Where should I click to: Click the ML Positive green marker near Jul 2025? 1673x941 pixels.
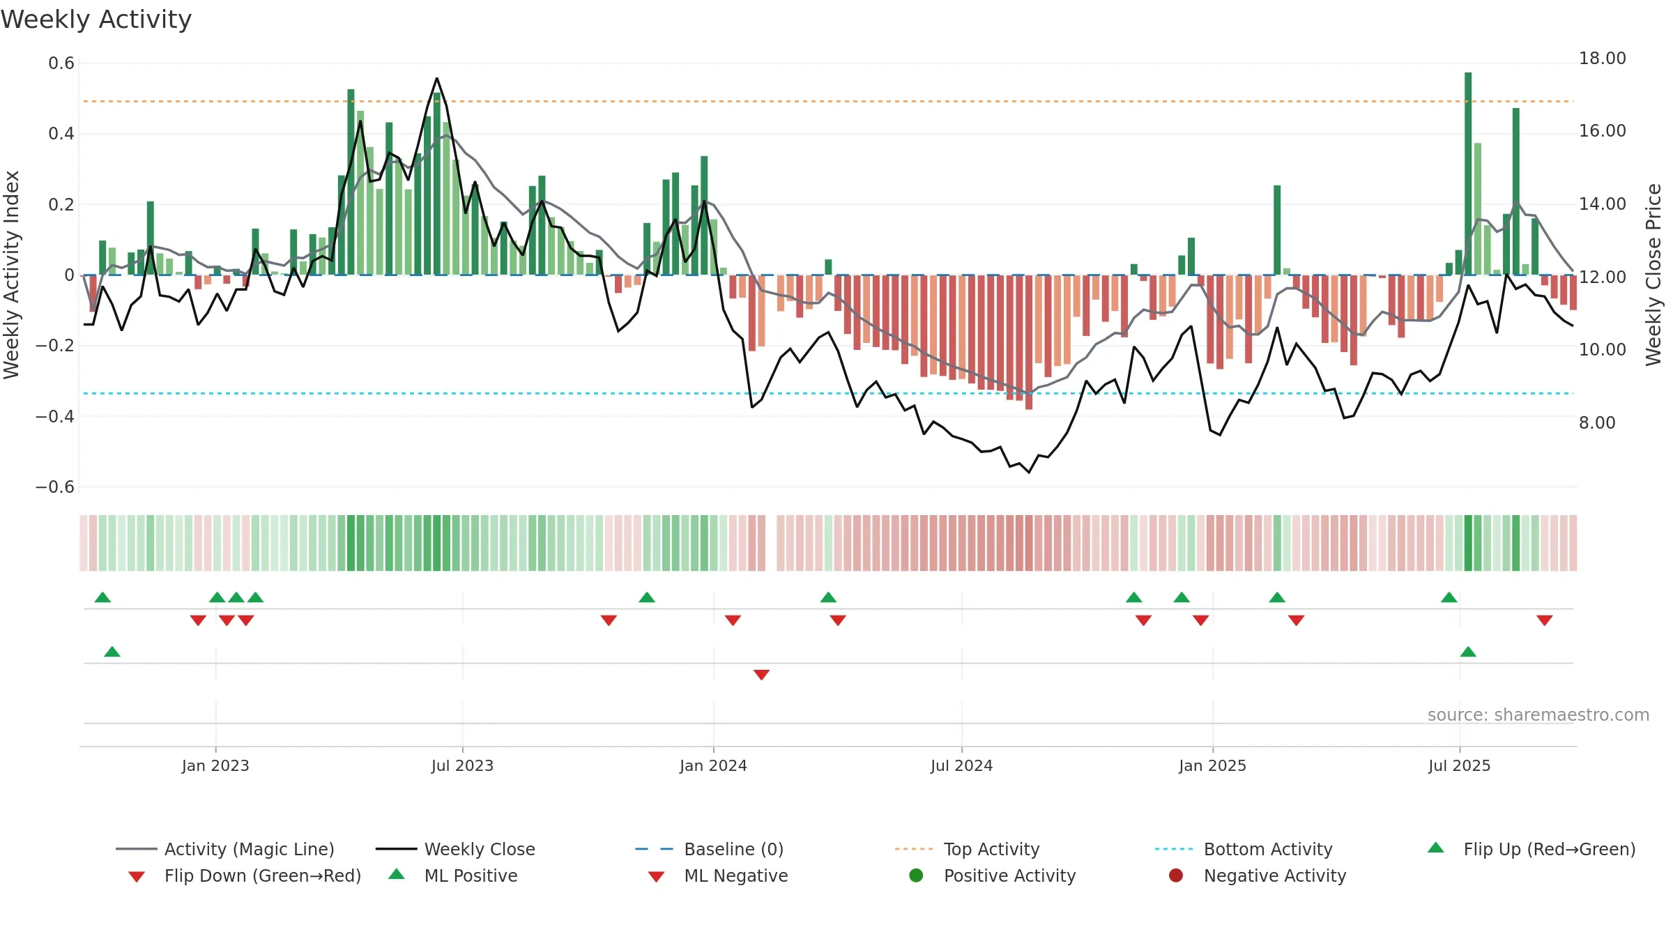coord(1468,652)
